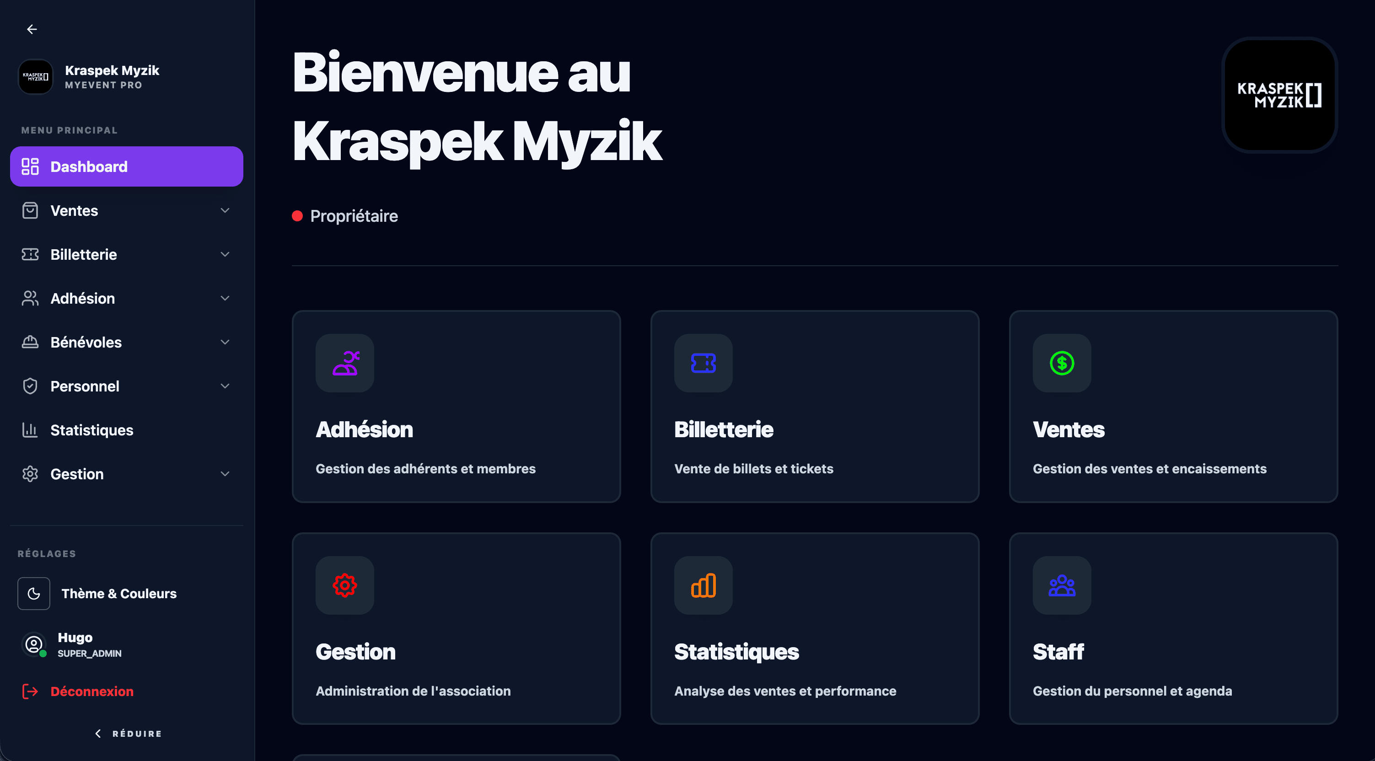Click the Adhésion users icon in sidebar

(30, 298)
